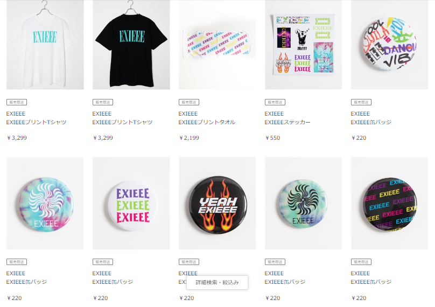Open EXIEEEプリントTシャツ title under the black shirt
This screenshot has width=435, height=307.
pos(122,122)
